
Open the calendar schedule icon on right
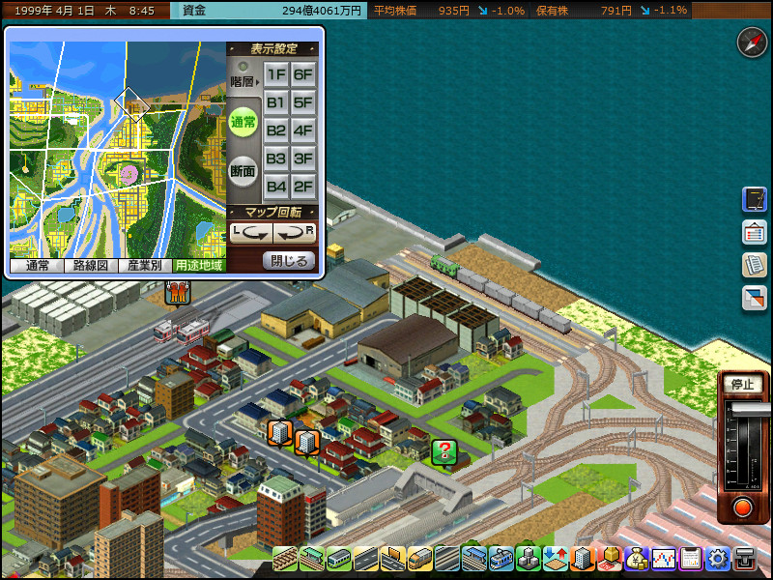click(755, 232)
